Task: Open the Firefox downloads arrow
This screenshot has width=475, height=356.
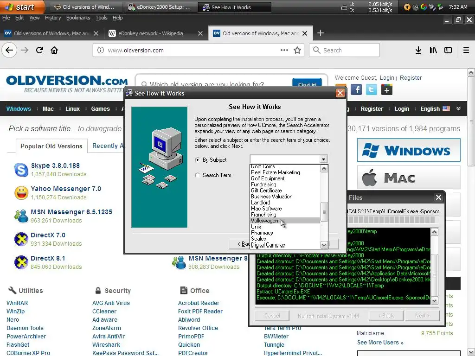Action: [418, 50]
